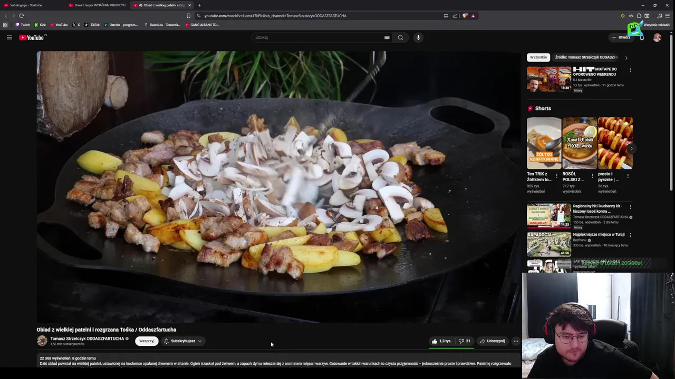Show next Shorts with arrow
Image resolution: width=675 pixels, height=379 pixels.
(x=631, y=148)
